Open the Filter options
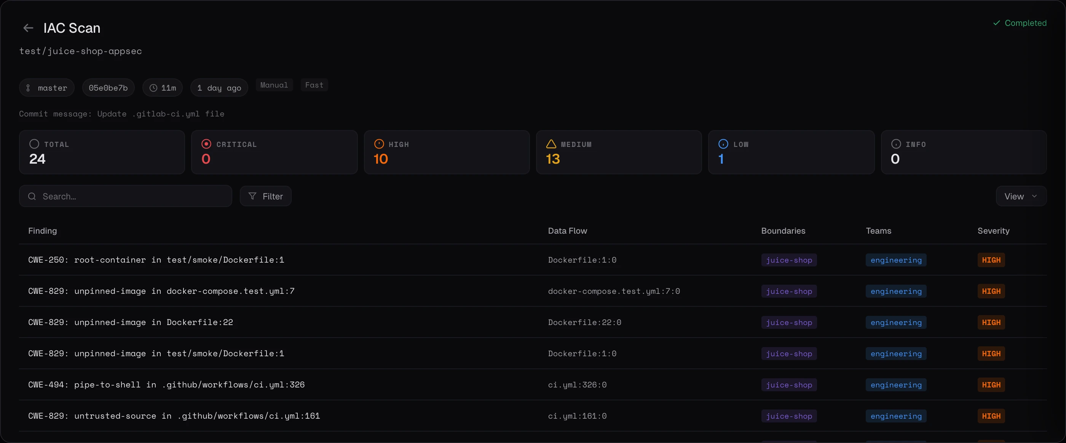 [266, 196]
